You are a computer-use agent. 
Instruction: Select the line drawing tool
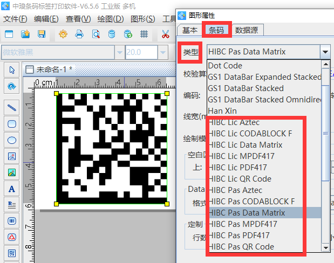pyautogui.click(x=12, y=108)
